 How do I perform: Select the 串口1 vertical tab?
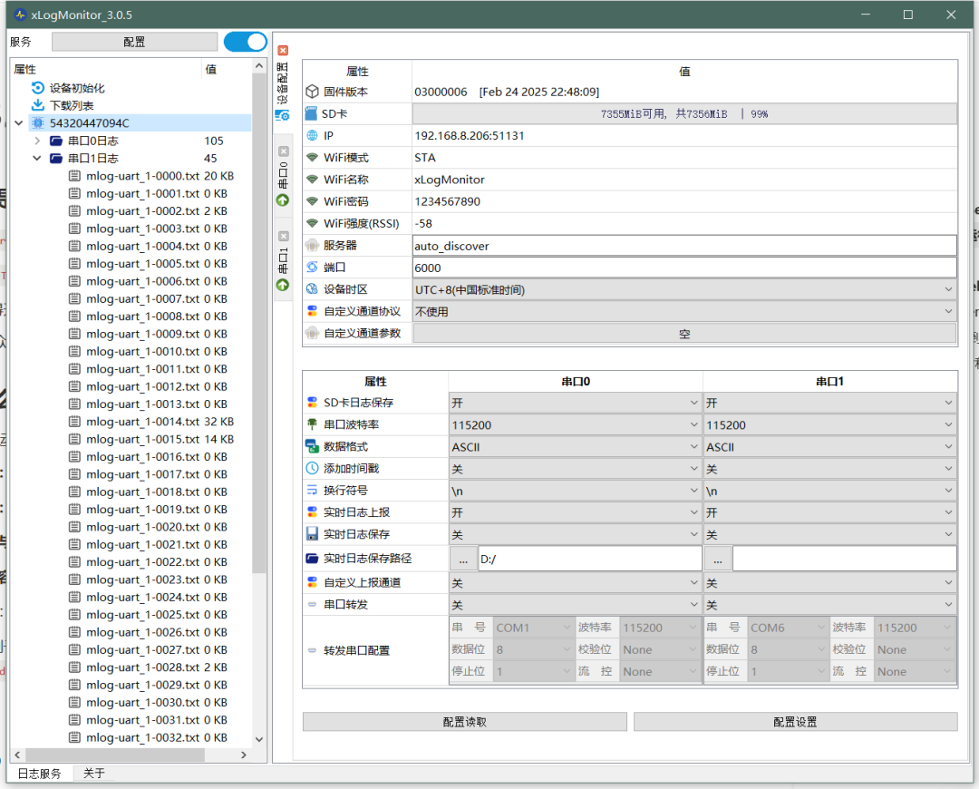click(283, 261)
